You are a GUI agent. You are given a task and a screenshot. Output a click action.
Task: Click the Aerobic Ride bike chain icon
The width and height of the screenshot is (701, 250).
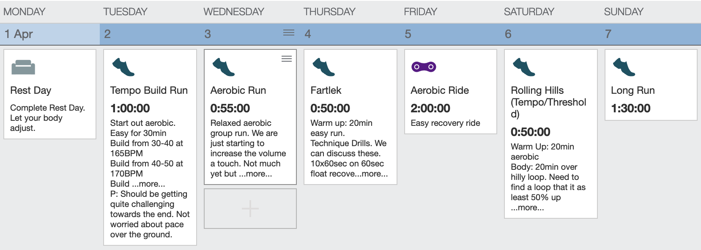(x=424, y=67)
